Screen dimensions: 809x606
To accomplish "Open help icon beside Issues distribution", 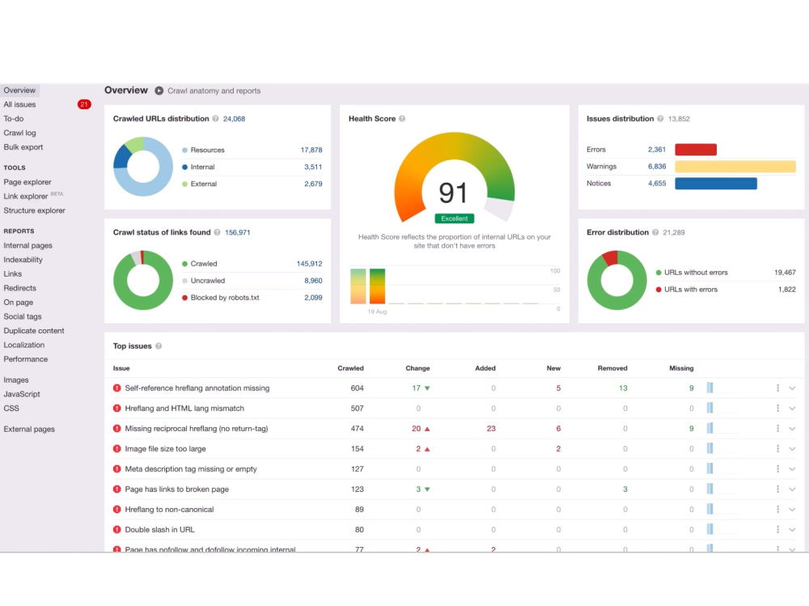I will pos(660,119).
